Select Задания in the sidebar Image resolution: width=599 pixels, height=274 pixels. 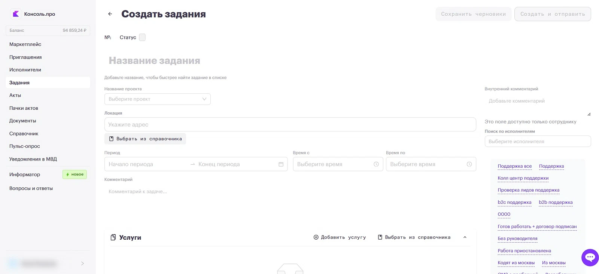[x=48, y=82]
